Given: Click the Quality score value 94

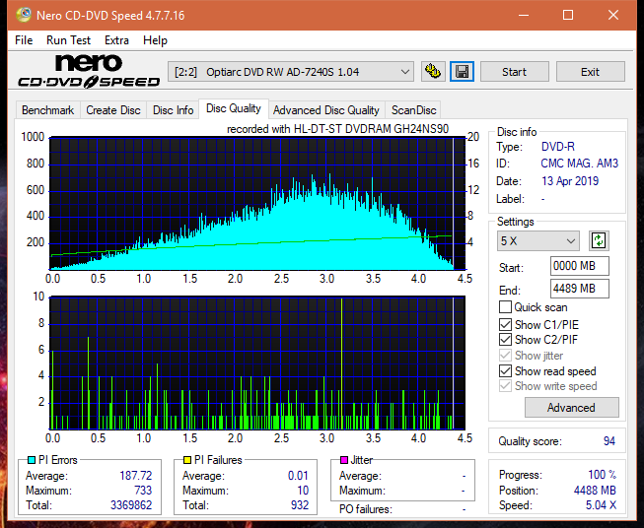Looking at the screenshot, I should (x=609, y=441).
